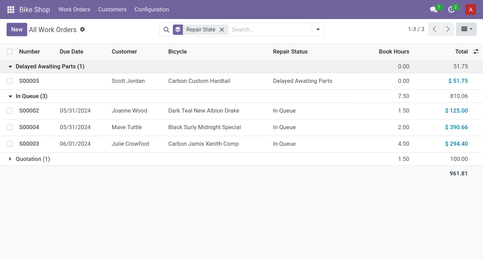Open the conversations chat bubble icon
The width and height of the screenshot is (483, 259).
pos(434,10)
